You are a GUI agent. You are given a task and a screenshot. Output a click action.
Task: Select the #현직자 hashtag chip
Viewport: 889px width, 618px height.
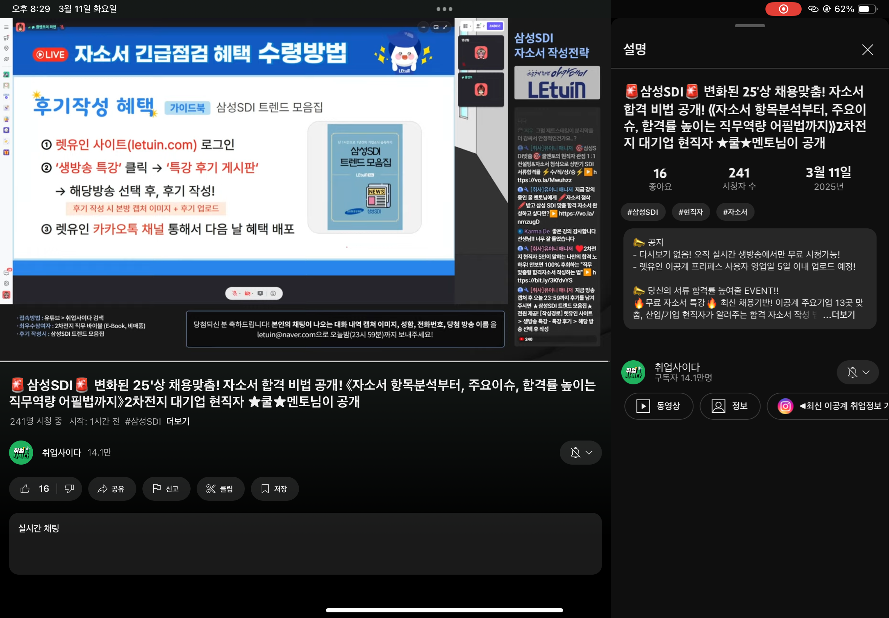[690, 212]
